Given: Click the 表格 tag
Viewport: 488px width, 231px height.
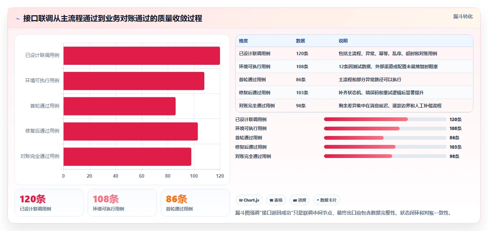Looking at the screenshot, I should [x=276, y=200].
